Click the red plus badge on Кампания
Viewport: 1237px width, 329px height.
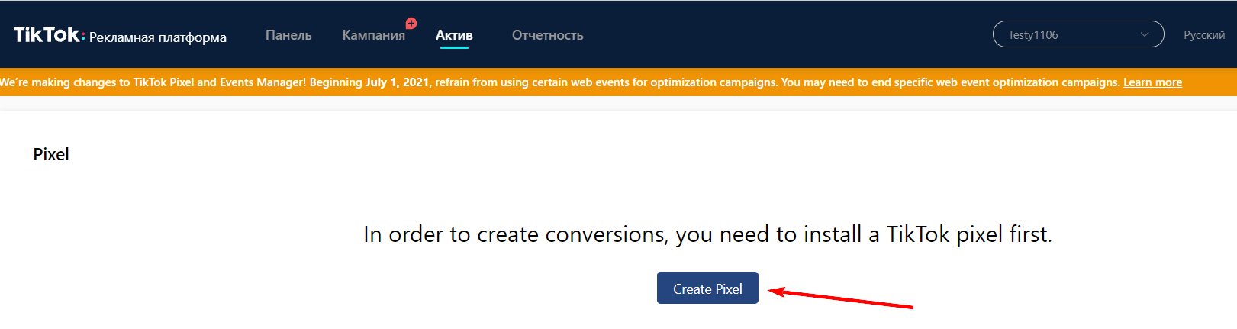point(411,24)
